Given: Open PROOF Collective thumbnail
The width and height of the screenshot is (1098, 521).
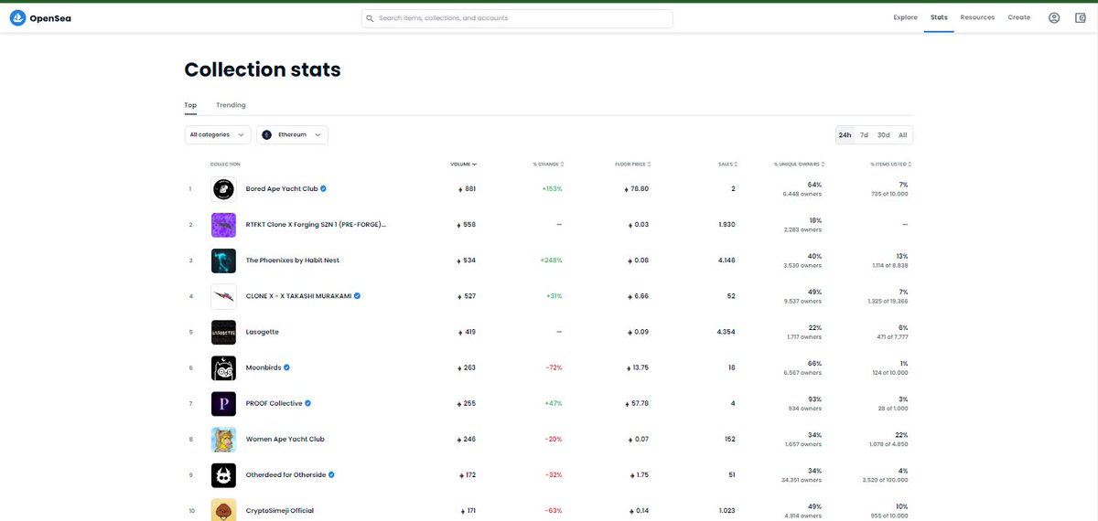Looking at the screenshot, I should point(223,403).
